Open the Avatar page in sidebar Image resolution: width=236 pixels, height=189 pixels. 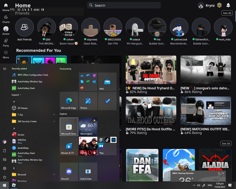pyautogui.click(x=6, y=29)
